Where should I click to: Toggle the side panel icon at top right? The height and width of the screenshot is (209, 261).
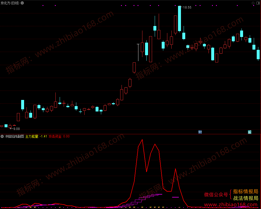258,3
